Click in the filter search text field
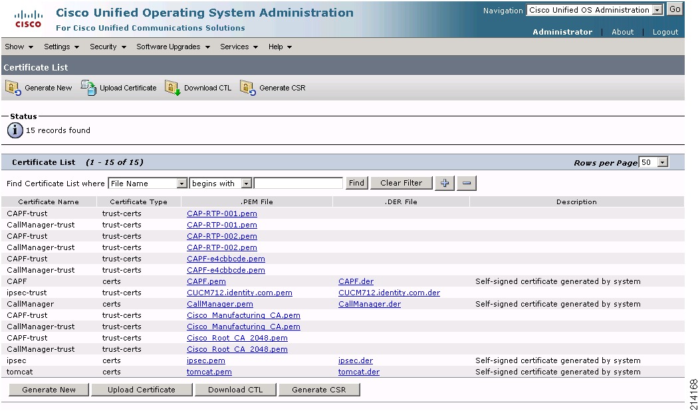 pyautogui.click(x=298, y=184)
